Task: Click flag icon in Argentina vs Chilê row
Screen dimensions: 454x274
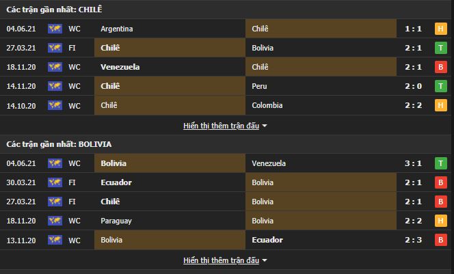Action: (55, 29)
